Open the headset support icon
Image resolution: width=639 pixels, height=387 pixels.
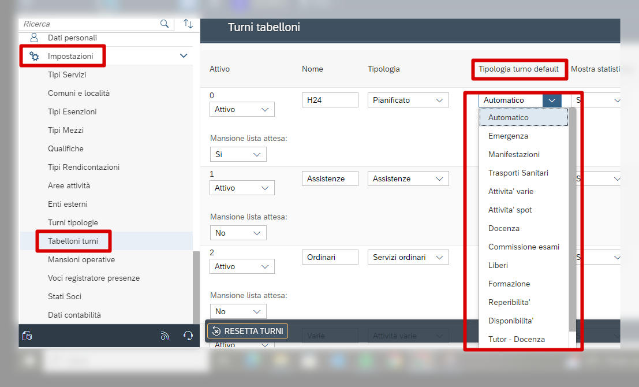point(188,336)
